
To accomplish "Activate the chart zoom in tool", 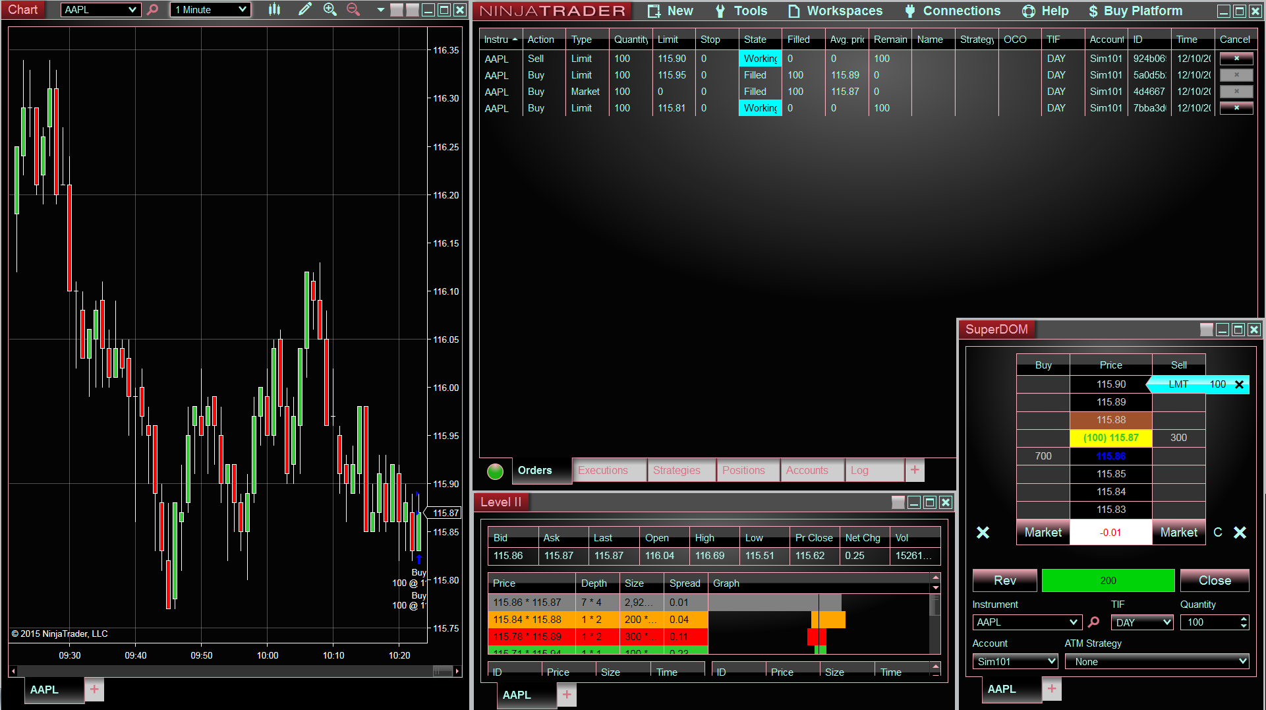I will tap(330, 10).
